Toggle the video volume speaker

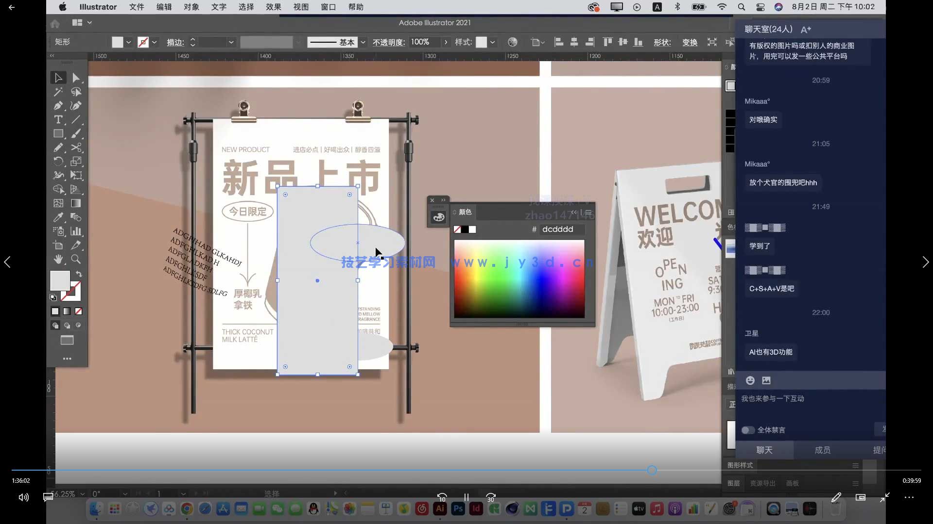pyautogui.click(x=23, y=497)
